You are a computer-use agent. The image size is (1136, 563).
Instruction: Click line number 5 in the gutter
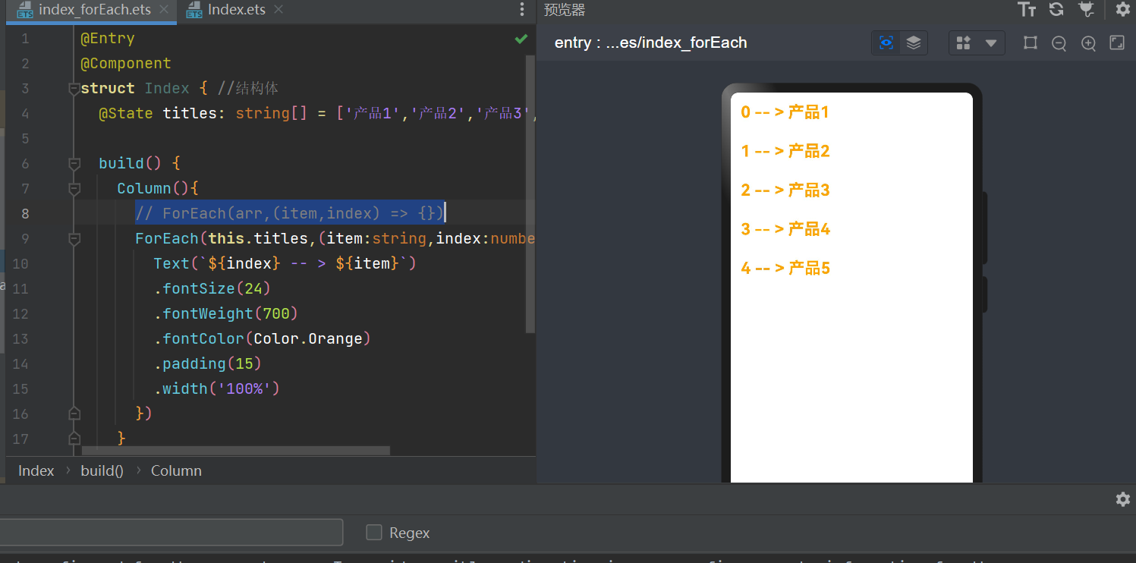tap(25, 139)
